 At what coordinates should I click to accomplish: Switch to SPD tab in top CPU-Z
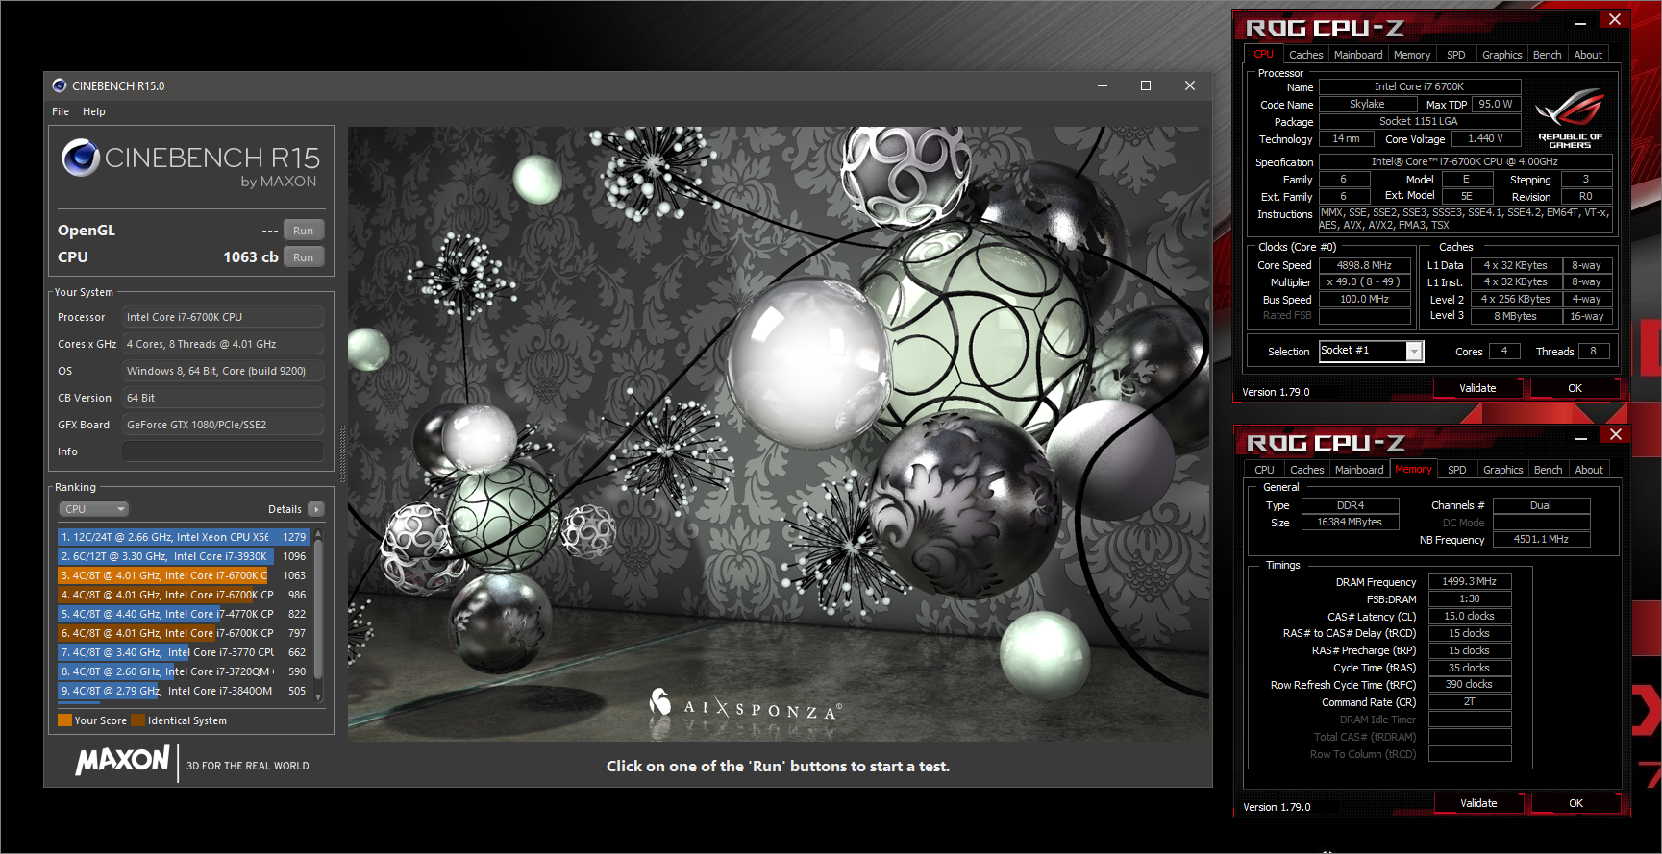point(1456,55)
